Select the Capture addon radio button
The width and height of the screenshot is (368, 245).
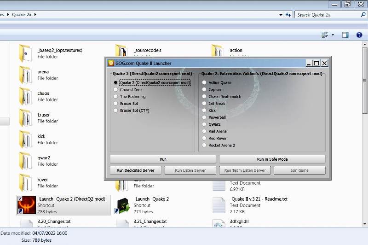tap(204, 89)
